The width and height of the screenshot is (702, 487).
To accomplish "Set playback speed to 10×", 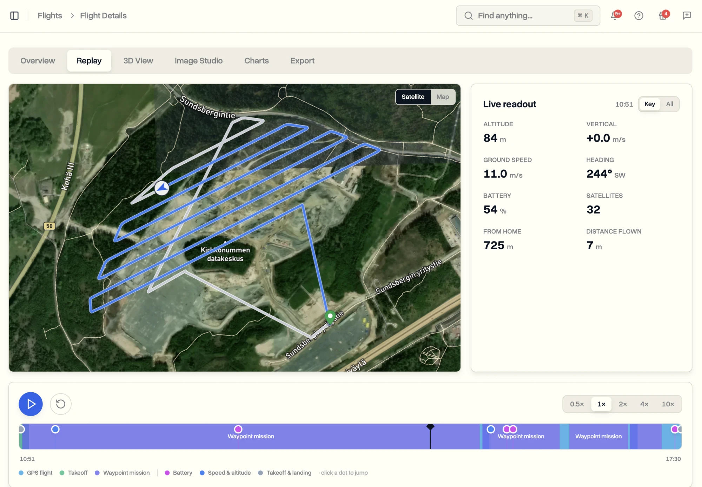I will tap(668, 404).
